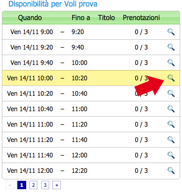The image size is (182, 192).
Task: Click magnifier in highlighted 10:00 row
Action: (x=171, y=78)
